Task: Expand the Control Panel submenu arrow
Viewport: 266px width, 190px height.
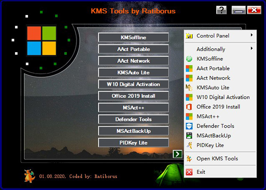Action: tap(252, 35)
